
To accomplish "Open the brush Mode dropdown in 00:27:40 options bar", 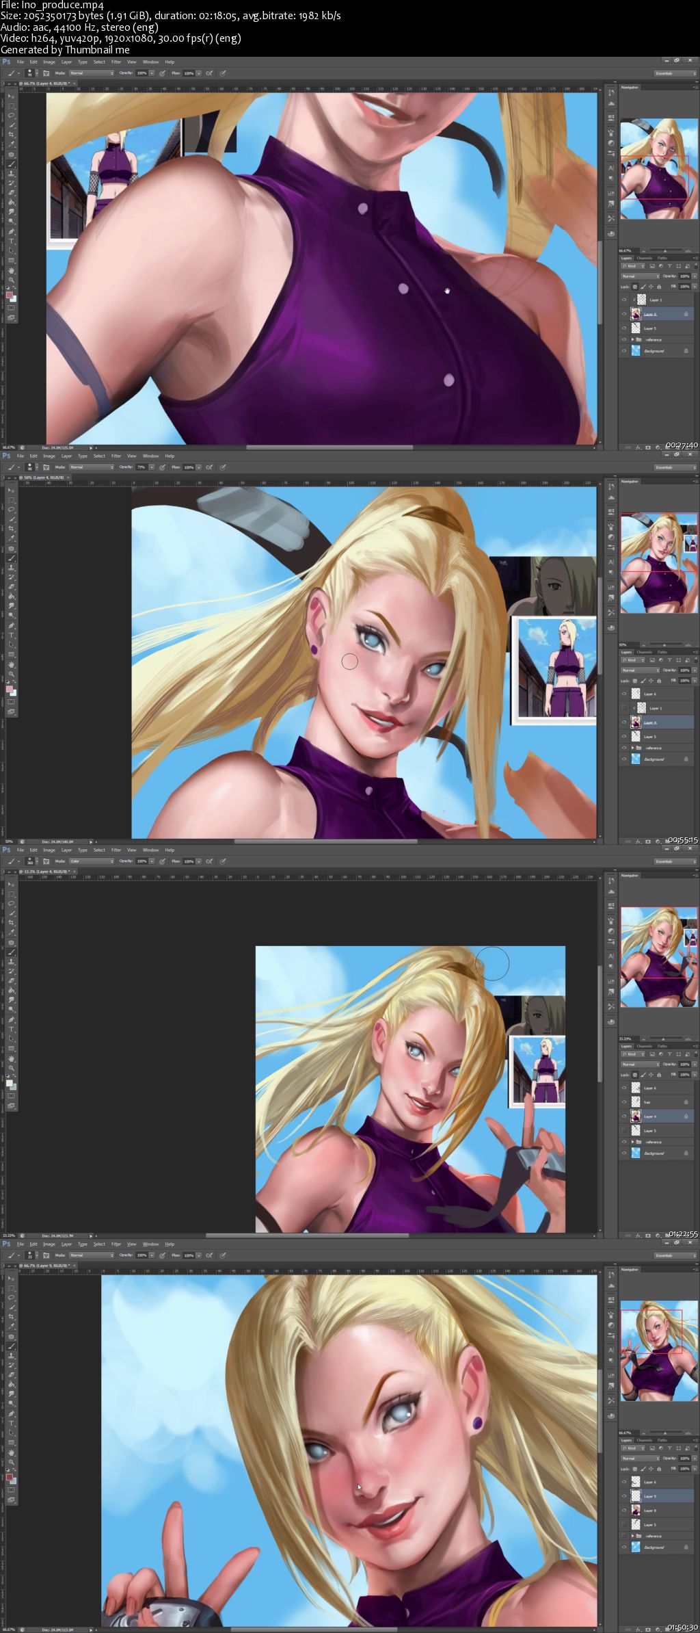I will [x=92, y=73].
